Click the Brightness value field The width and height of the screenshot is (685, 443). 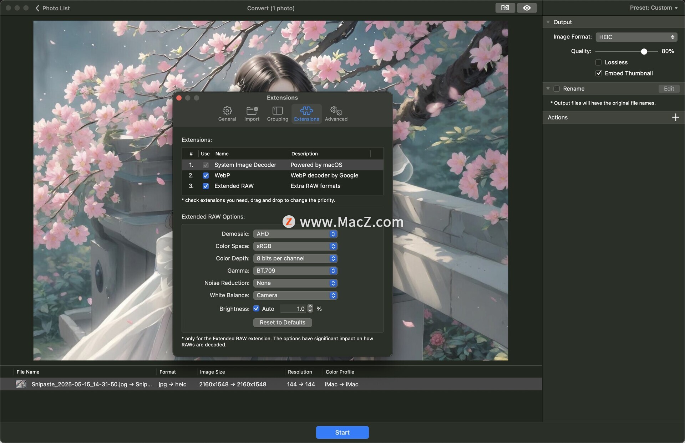293,309
